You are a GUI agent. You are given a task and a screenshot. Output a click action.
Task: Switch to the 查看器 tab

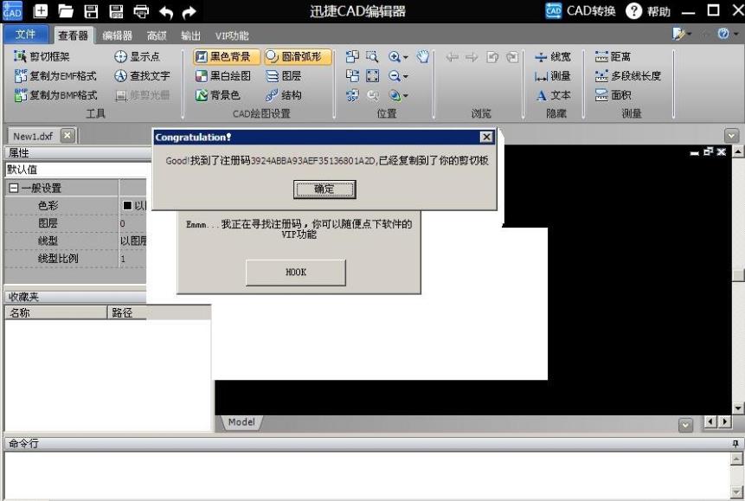coord(74,35)
